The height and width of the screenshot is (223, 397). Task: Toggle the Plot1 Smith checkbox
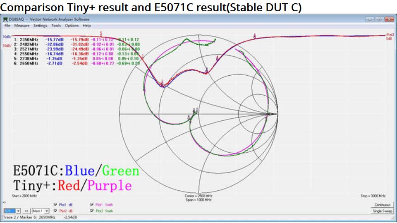click(x=92, y=204)
